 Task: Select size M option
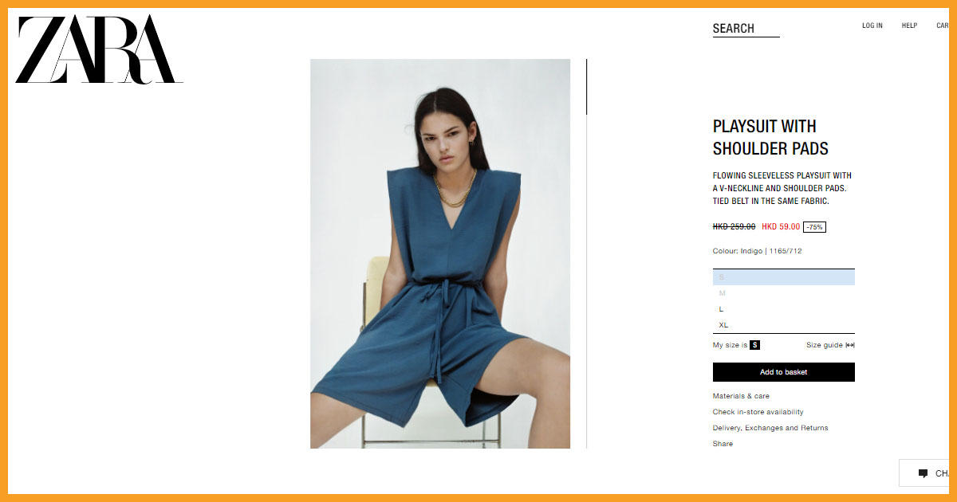click(x=783, y=293)
